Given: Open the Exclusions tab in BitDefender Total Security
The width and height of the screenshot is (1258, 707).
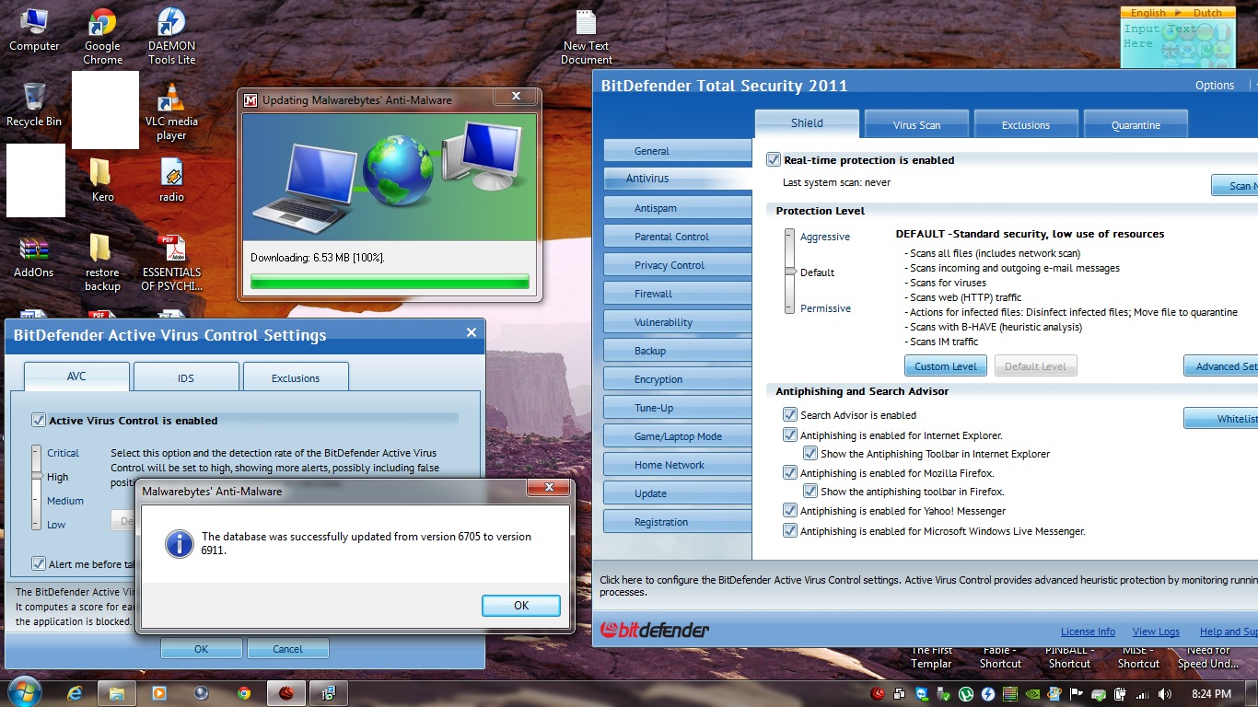Looking at the screenshot, I should (1026, 125).
